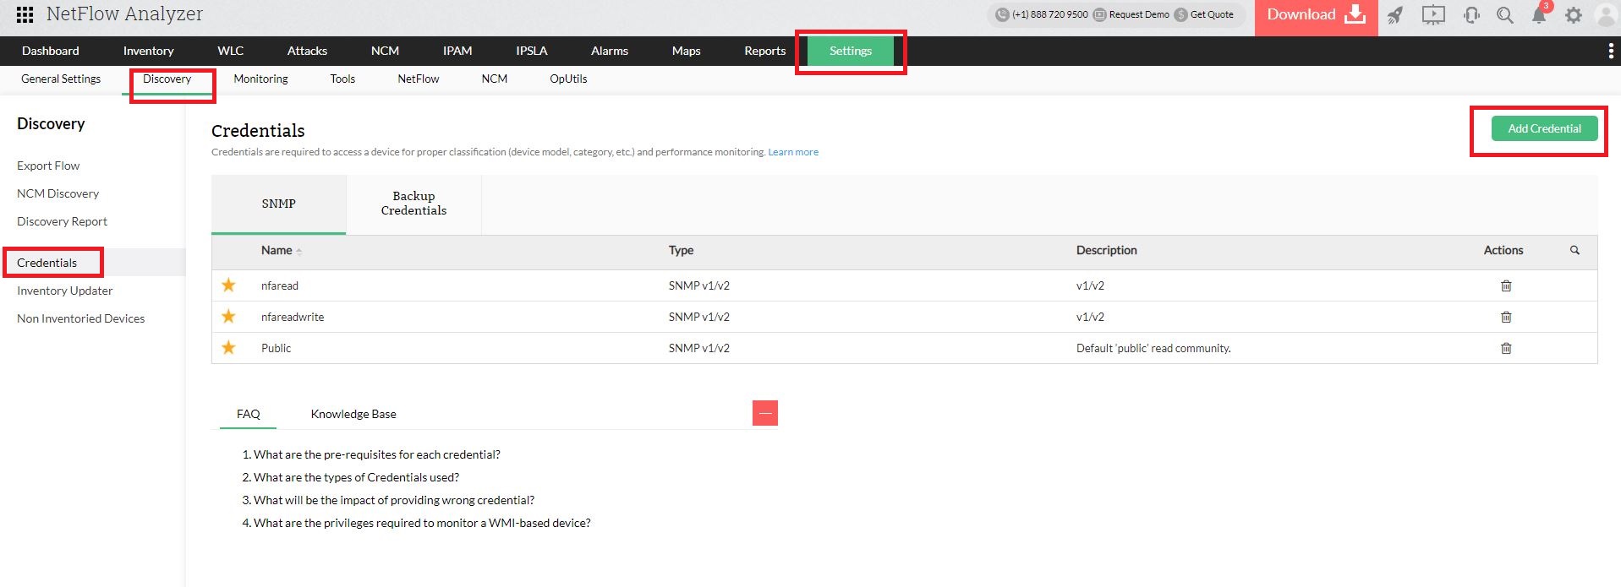
Task: Switch to the General Settings sub-tab
Action: [x=61, y=79]
